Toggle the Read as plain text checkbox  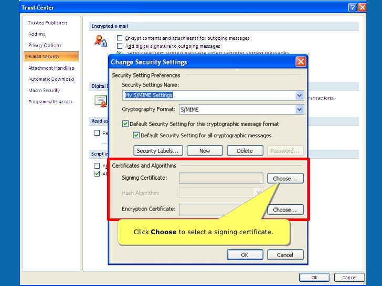[x=97, y=133]
